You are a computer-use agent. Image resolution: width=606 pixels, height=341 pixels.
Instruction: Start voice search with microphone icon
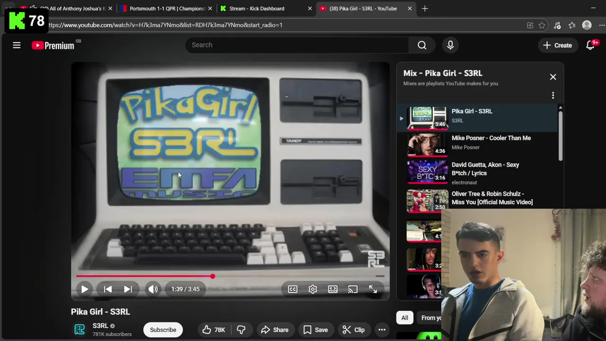tap(450, 45)
